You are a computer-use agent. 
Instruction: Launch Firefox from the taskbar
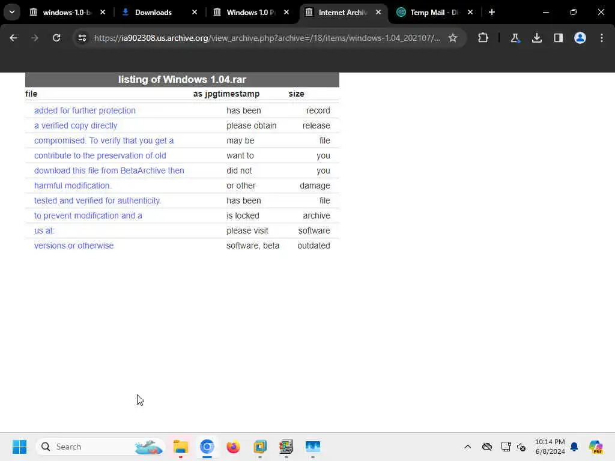click(x=234, y=447)
